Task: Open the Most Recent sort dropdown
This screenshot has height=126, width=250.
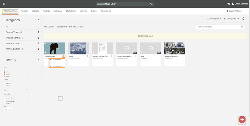Action: [x=214, y=19]
